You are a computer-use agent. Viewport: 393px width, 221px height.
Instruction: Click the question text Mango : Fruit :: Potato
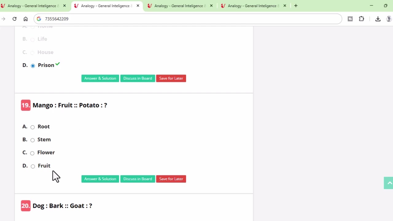coord(70,105)
